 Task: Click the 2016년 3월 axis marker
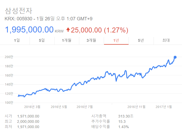(x=32, y=107)
